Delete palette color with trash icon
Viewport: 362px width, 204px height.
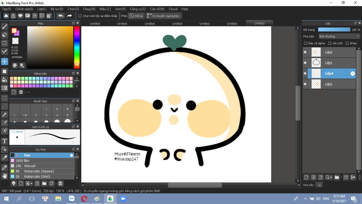coord(21,92)
